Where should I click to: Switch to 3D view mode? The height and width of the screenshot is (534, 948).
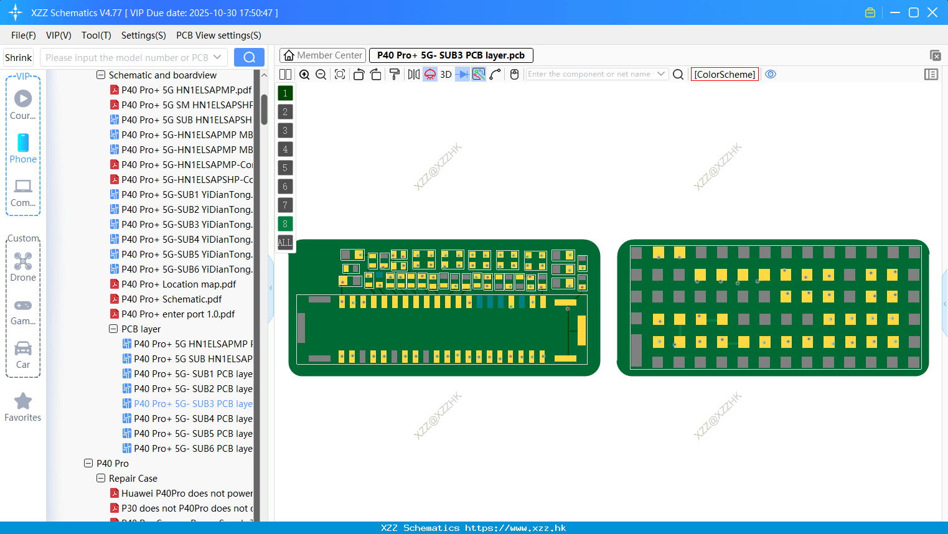[446, 74]
